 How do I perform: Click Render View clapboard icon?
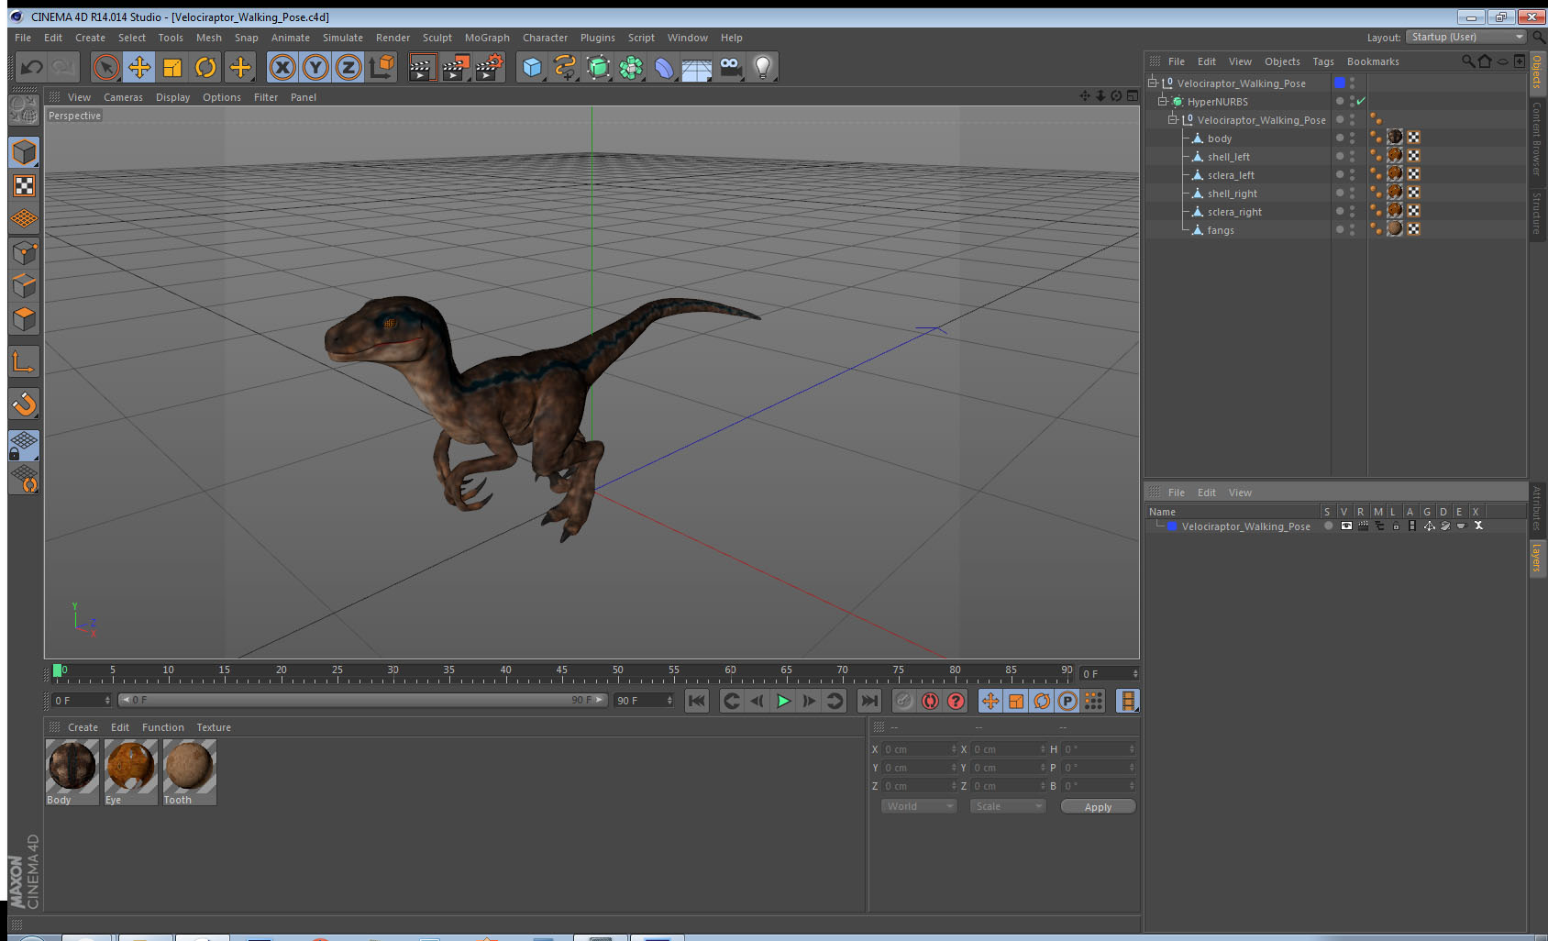coord(421,67)
